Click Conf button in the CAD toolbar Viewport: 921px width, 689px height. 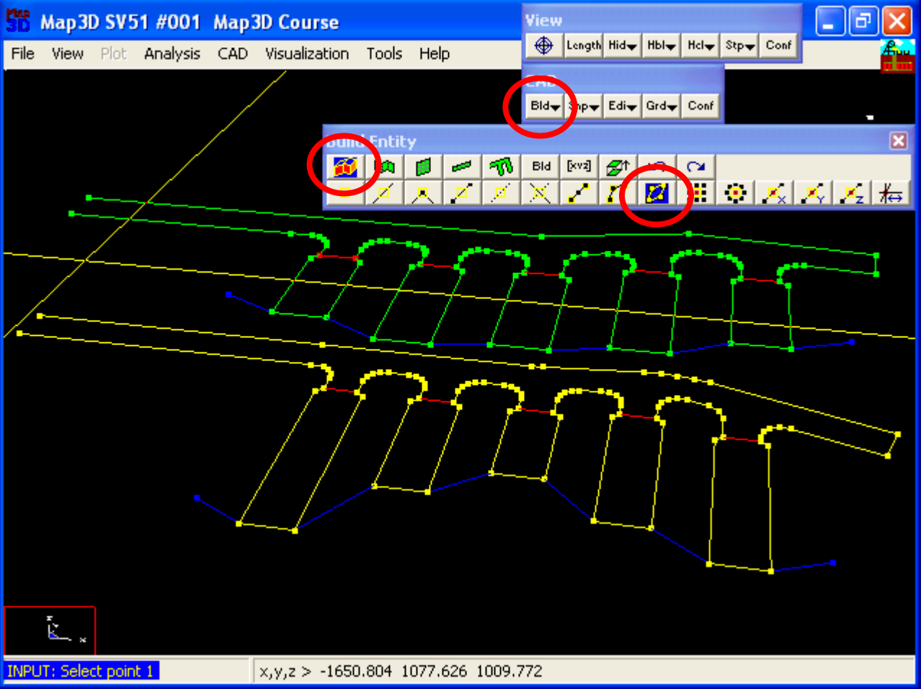click(x=700, y=106)
